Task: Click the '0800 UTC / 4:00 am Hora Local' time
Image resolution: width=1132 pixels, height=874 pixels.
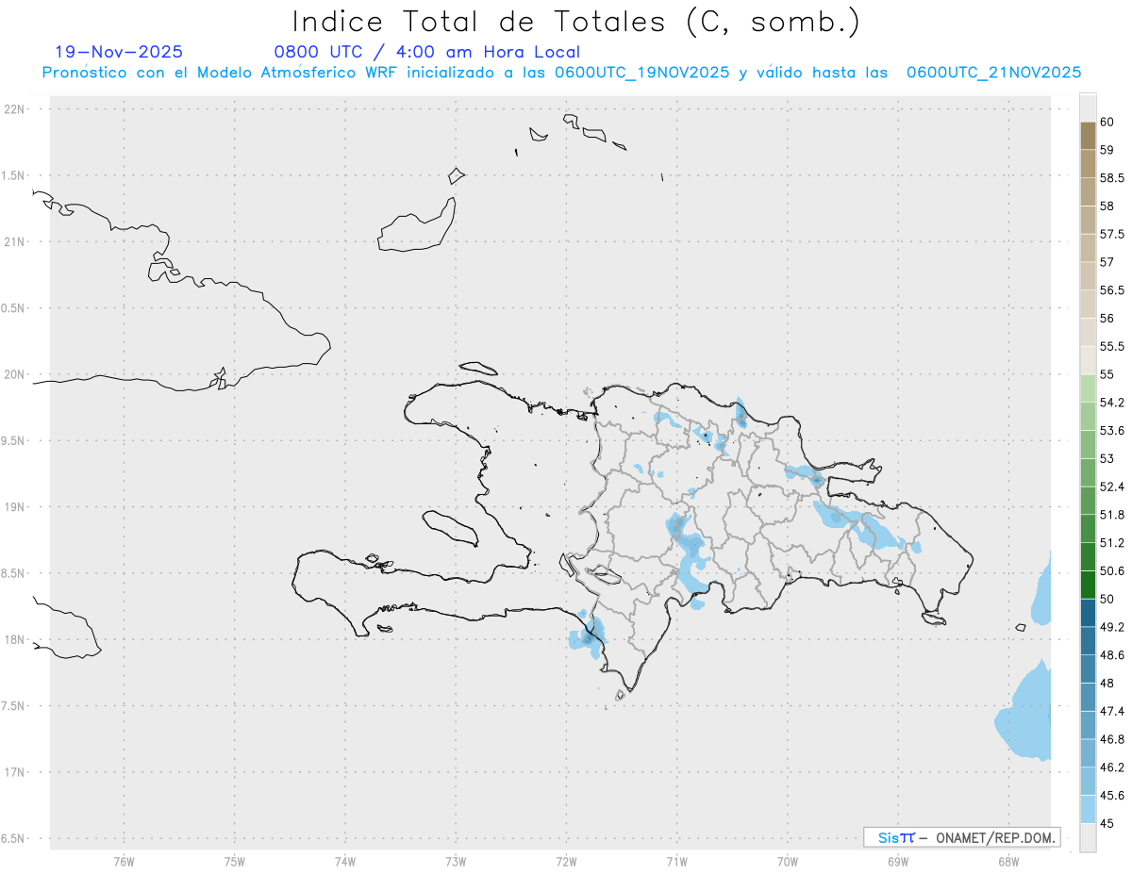Action: 426,52
